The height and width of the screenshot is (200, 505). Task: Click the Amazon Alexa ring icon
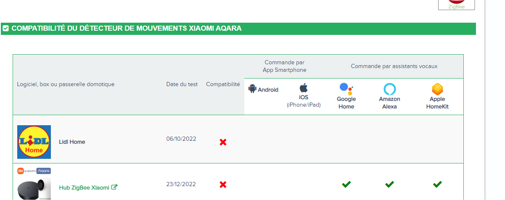click(390, 89)
